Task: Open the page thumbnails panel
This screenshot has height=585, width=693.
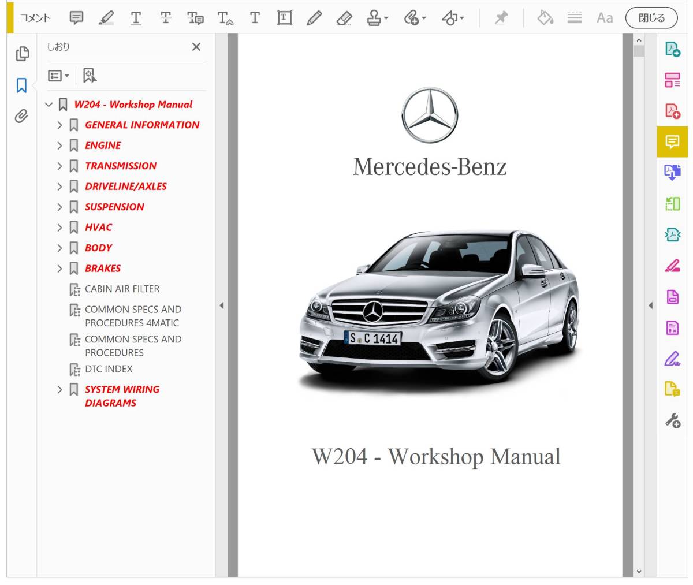Action: [22, 54]
